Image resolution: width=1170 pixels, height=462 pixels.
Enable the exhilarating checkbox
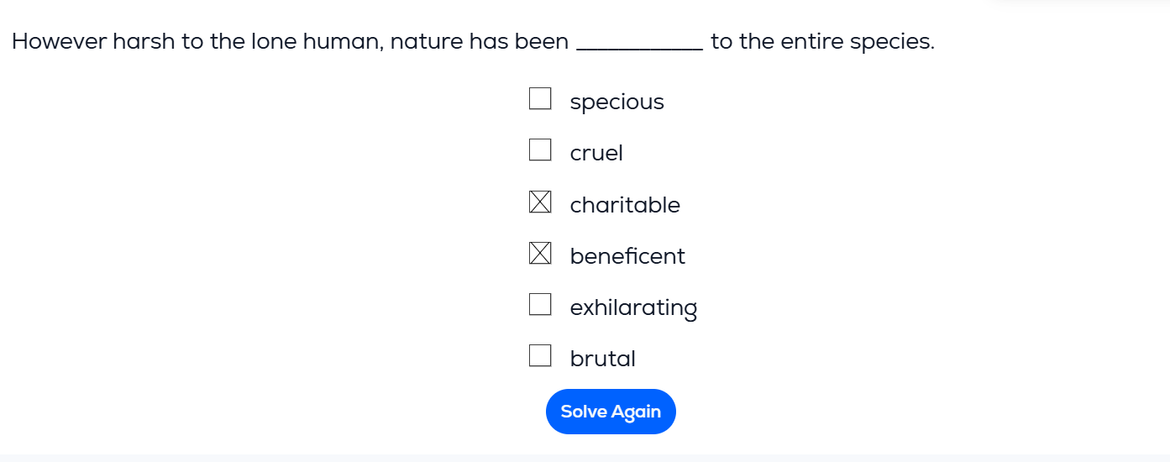pos(540,305)
